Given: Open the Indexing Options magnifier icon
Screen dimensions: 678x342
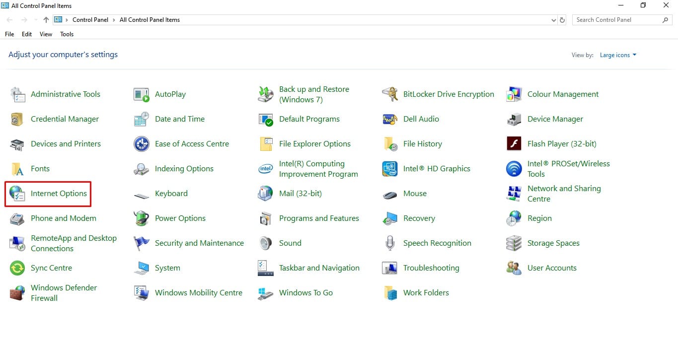Looking at the screenshot, I should pyautogui.click(x=142, y=169).
